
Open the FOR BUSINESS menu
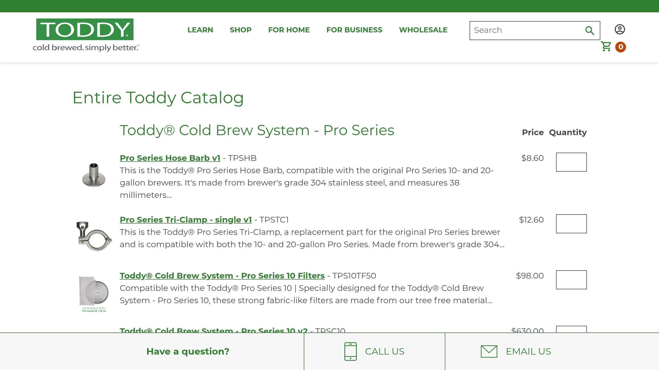point(354,30)
